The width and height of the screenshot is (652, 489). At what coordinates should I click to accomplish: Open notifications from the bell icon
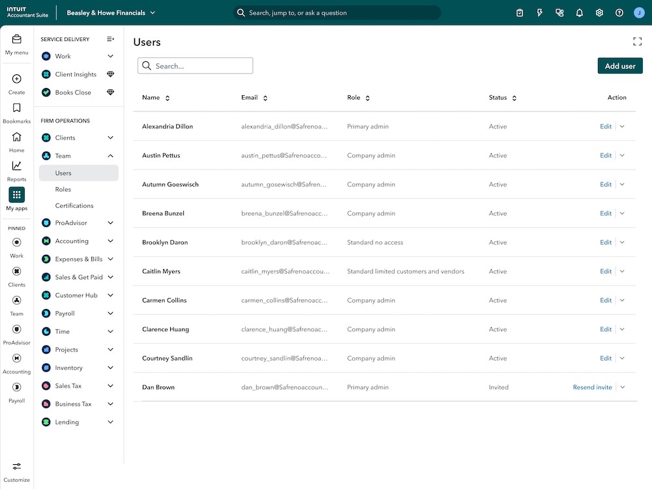[x=579, y=12]
